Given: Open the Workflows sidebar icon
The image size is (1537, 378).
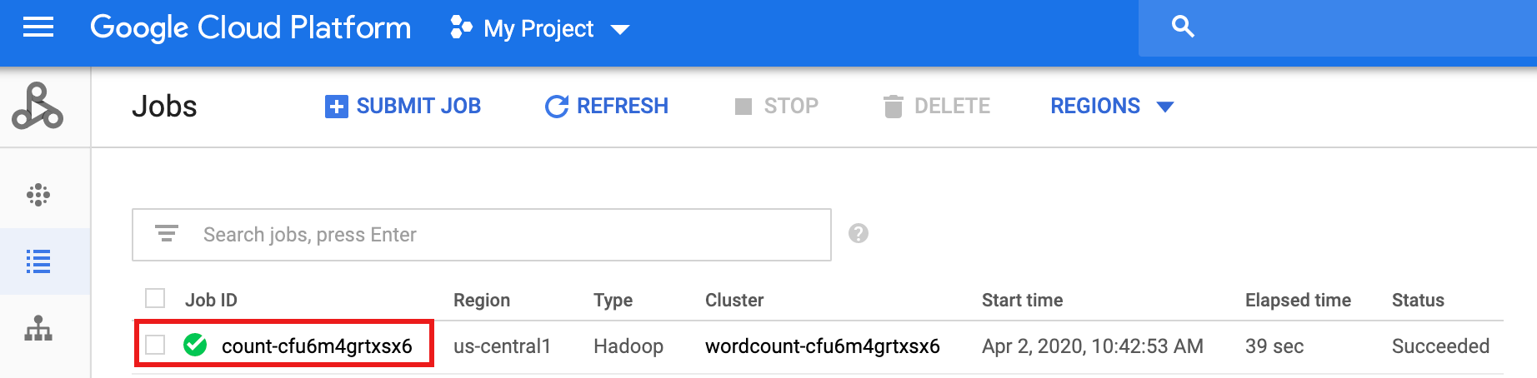Looking at the screenshot, I should [x=38, y=330].
